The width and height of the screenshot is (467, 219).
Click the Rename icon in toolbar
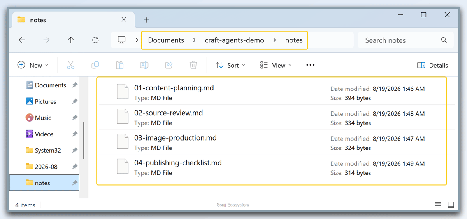click(x=144, y=65)
